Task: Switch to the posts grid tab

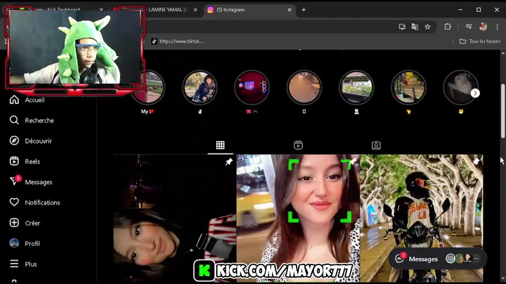Action: pos(220,145)
